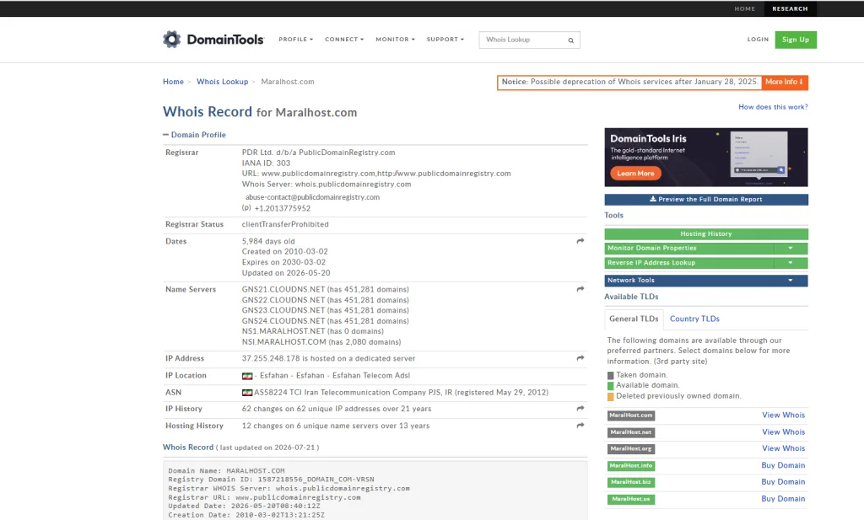Click the MaralHost.us available domain badge
Image resolution: width=864 pixels, height=520 pixels.
coord(631,499)
